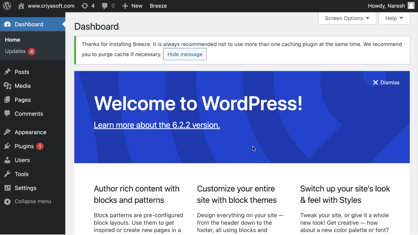Click the X icon beside Dismiss

point(375,83)
